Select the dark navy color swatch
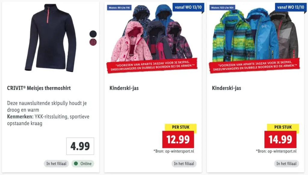The image size is (308, 175). [x=93, y=34]
